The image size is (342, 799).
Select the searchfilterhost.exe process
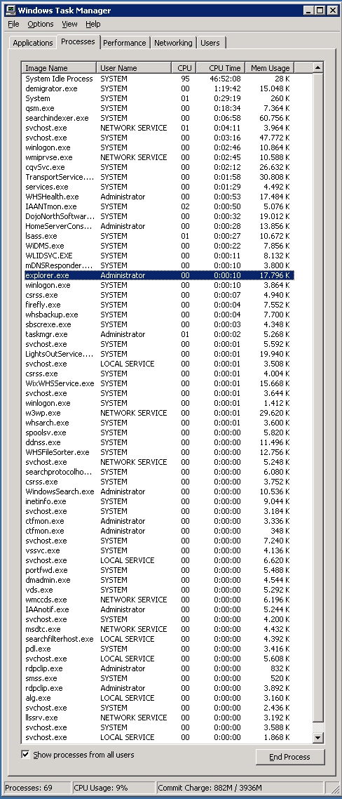pyautogui.click(x=159, y=639)
